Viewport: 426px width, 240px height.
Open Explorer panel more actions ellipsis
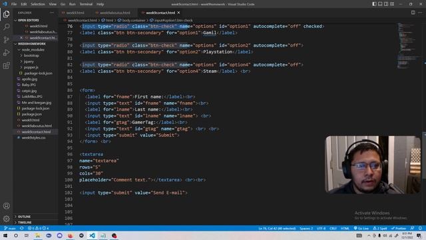(x=52, y=13)
